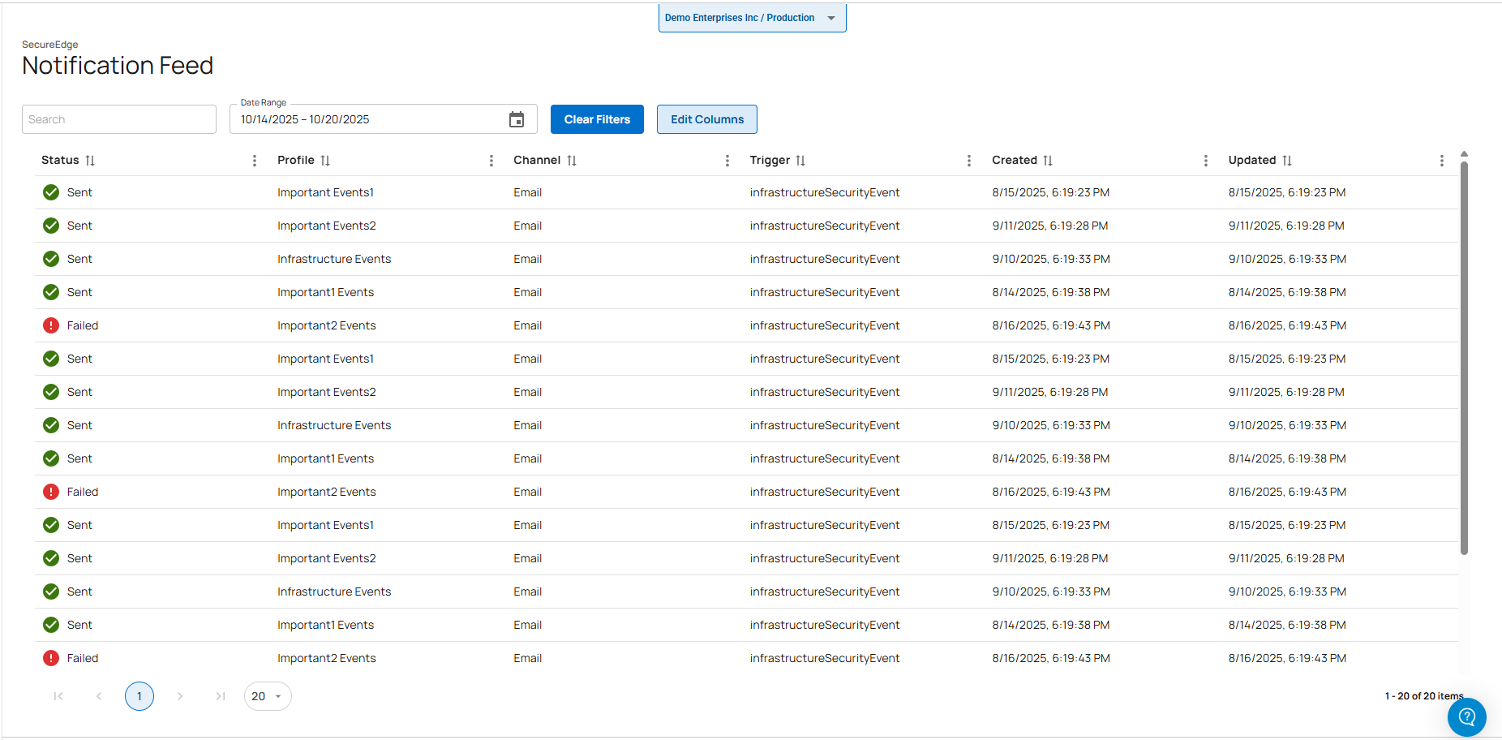The width and height of the screenshot is (1502, 740).
Task: Click inside the Search field
Action: pos(118,118)
